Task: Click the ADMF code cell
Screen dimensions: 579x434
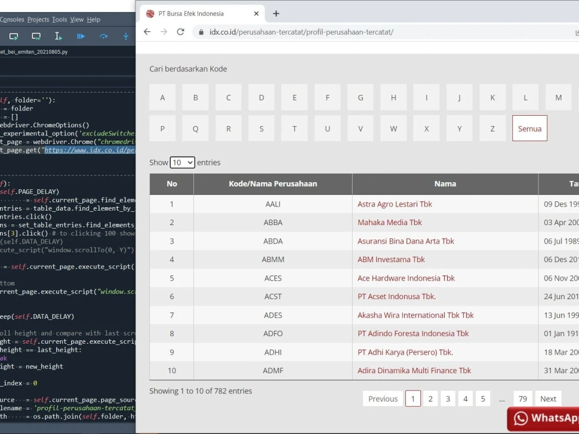Action: point(273,370)
